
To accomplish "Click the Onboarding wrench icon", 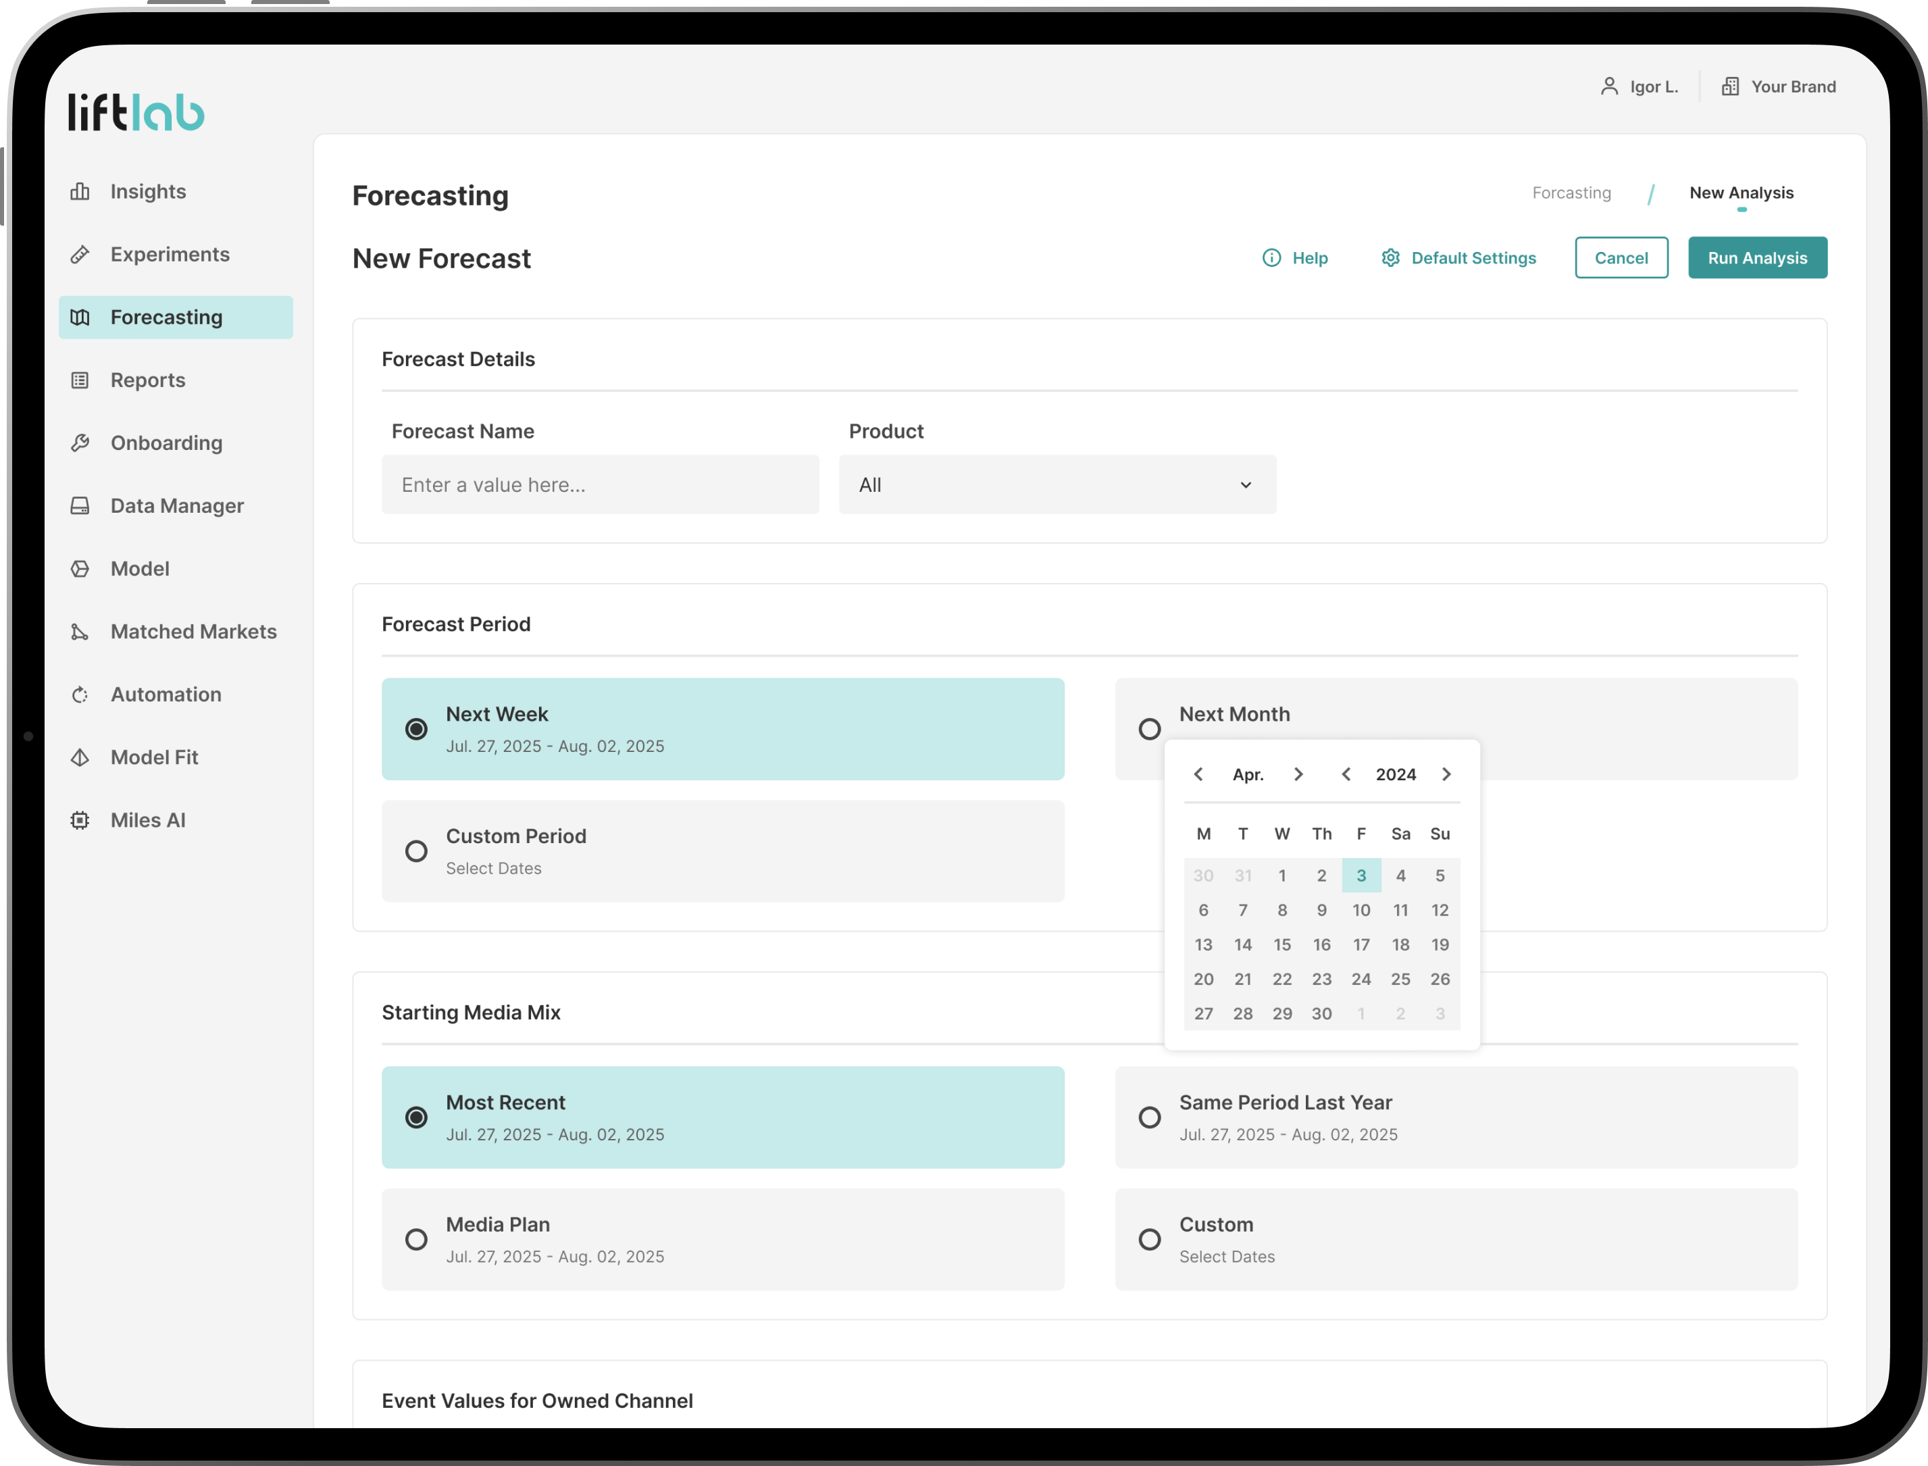I will (x=80, y=443).
